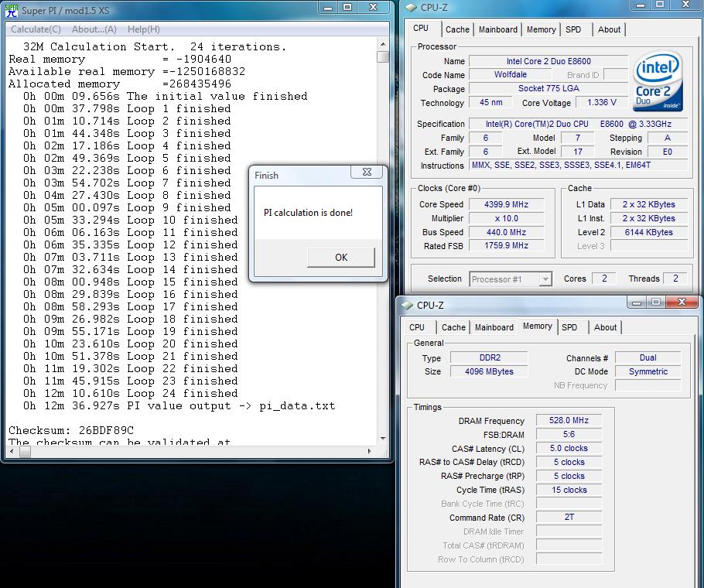The height and width of the screenshot is (588, 704).
Task: Click the Threads count value 2
Action: [x=675, y=279]
